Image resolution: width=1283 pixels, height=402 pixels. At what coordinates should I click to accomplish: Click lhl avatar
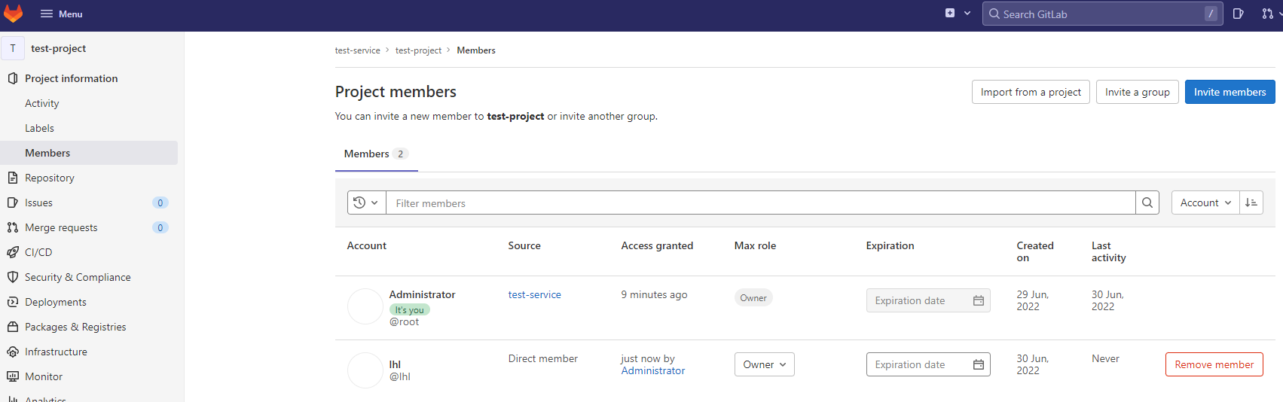365,370
